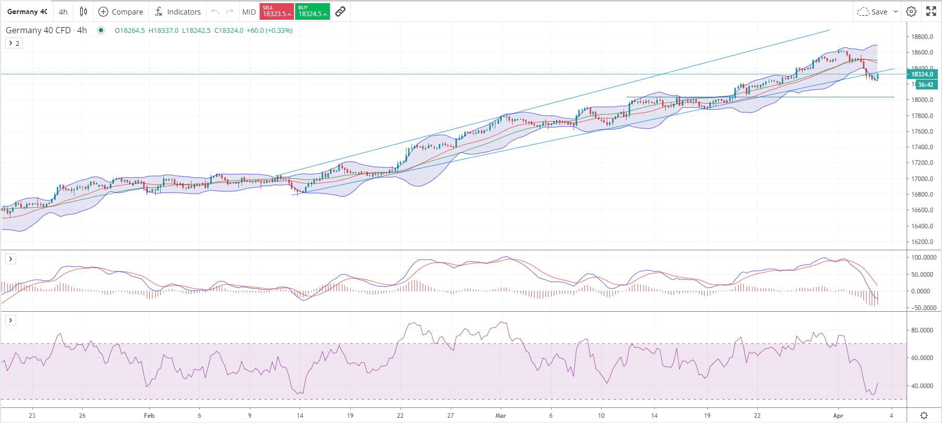Change the 4h timeframe interval
942x423 pixels.
(x=63, y=11)
